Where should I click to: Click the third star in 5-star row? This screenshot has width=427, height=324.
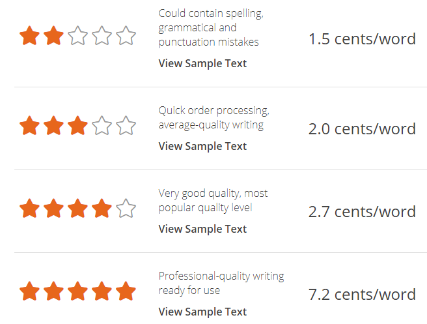[77, 291]
